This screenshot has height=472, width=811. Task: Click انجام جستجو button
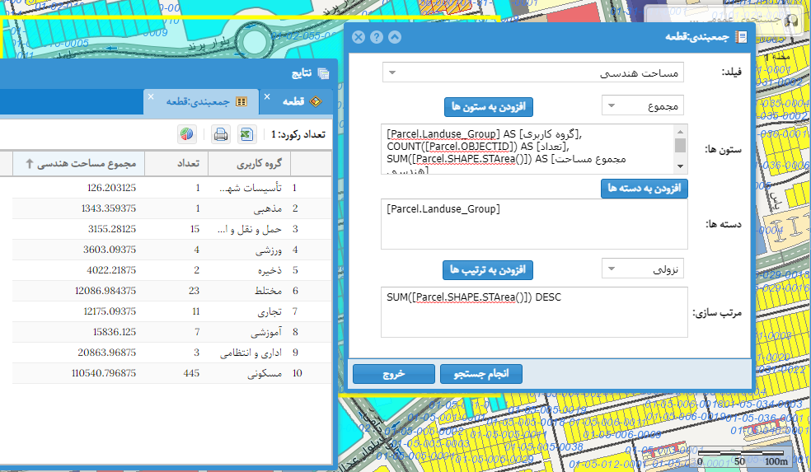481,374
